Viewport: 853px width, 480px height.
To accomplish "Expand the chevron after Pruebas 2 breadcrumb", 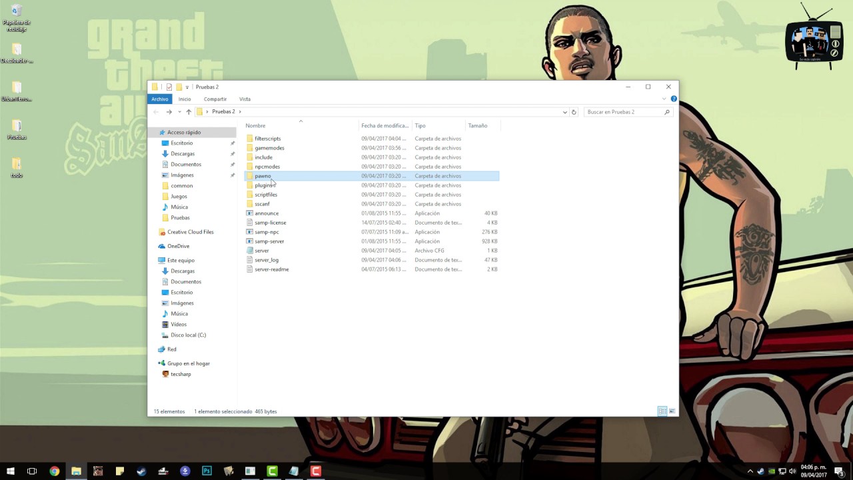I will click(x=240, y=112).
